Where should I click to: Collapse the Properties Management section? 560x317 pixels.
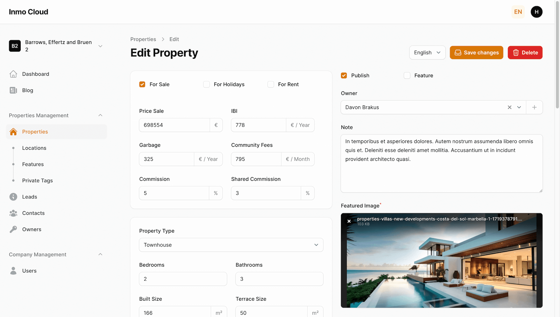tap(100, 115)
